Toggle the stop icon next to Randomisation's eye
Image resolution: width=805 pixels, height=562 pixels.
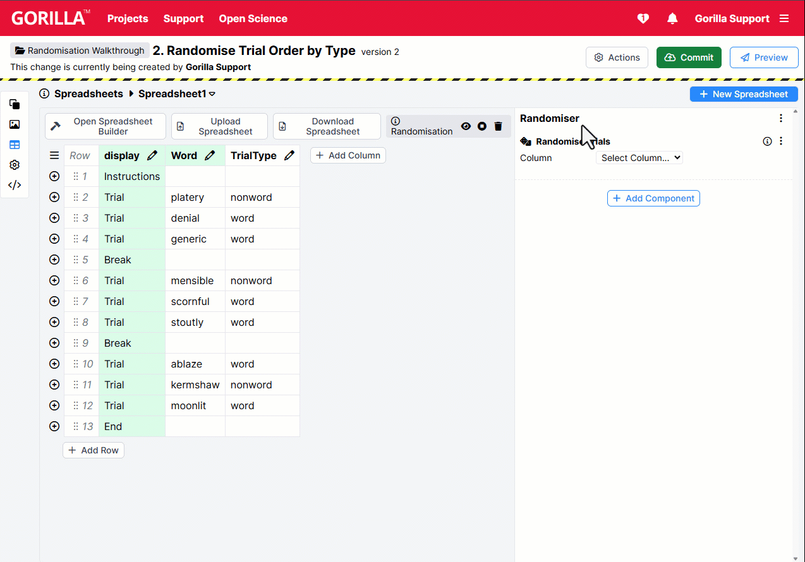[x=481, y=126]
